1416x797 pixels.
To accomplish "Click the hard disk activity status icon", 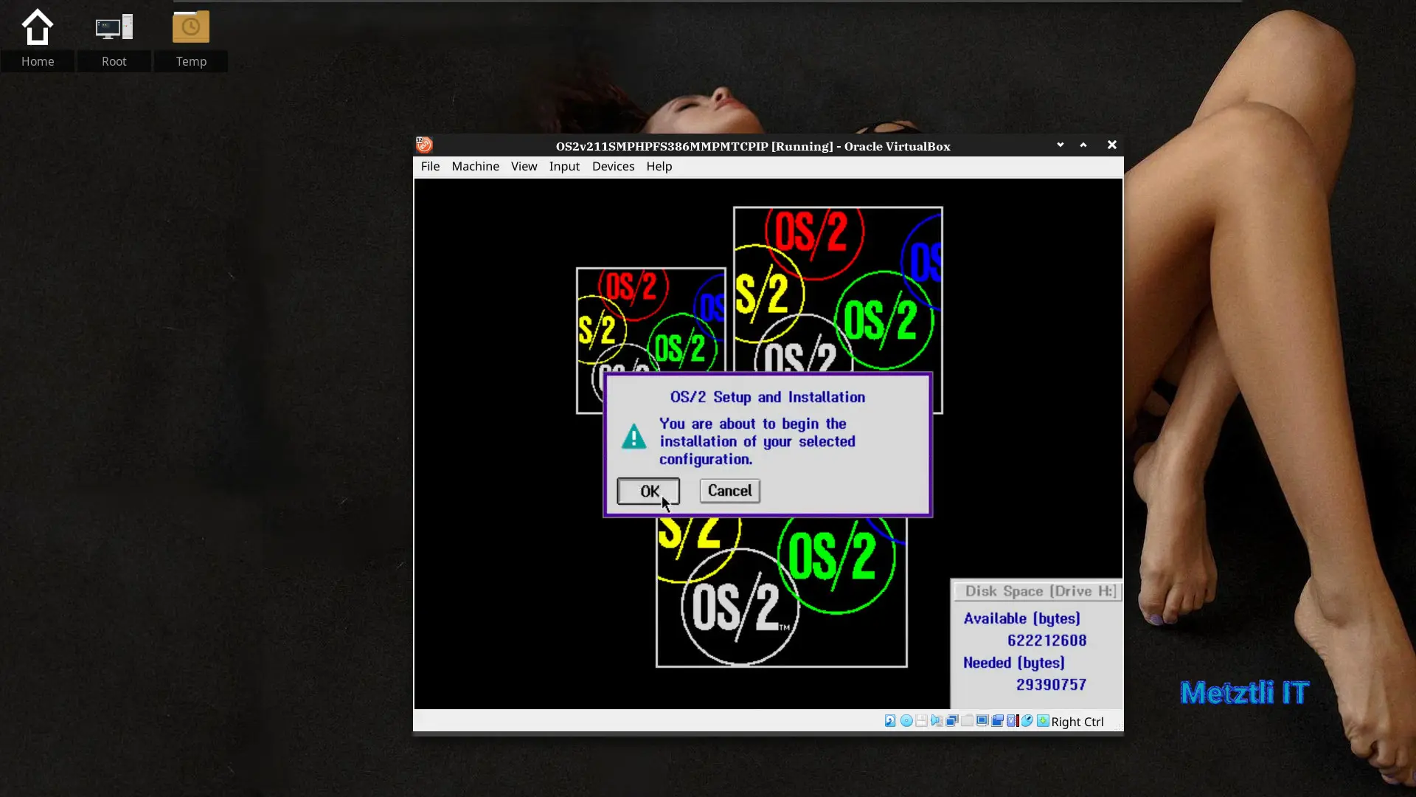I will coord(890,721).
